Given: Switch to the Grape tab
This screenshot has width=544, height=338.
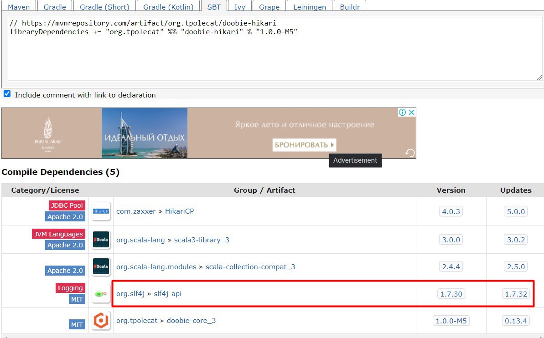Looking at the screenshot, I should (x=269, y=7).
